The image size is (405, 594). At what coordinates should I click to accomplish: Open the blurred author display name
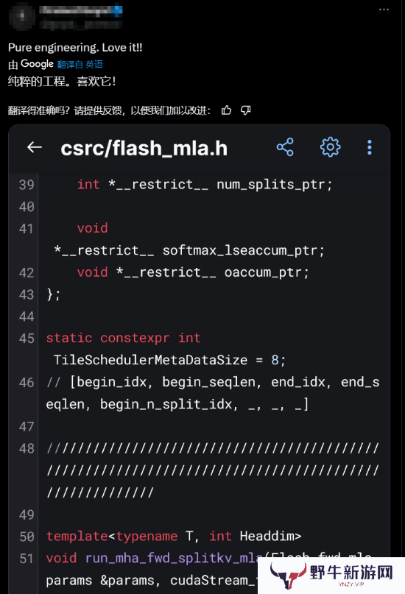tap(77, 10)
